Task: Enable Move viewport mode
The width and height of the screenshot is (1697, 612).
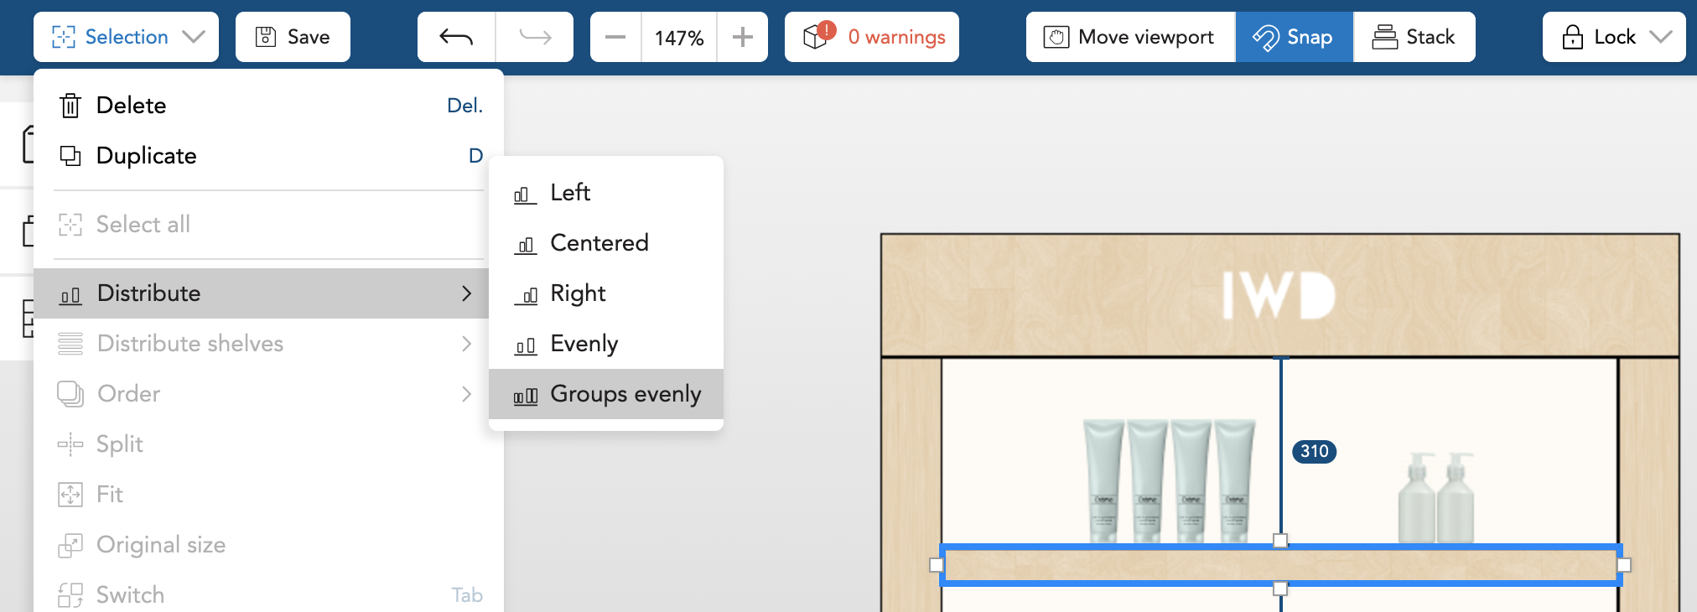Action: pos(1130,37)
